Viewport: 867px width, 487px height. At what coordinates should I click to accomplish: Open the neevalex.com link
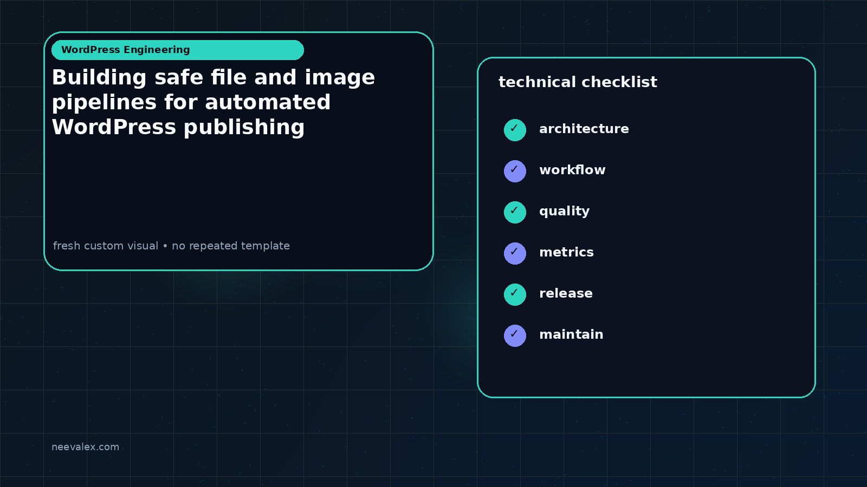click(x=85, y=447)
